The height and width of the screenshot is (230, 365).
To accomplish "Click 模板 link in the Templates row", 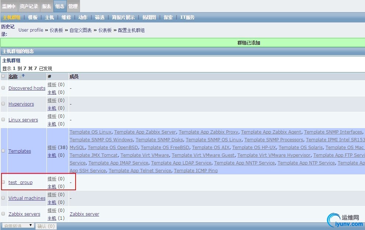I will [x=52, y=147].
